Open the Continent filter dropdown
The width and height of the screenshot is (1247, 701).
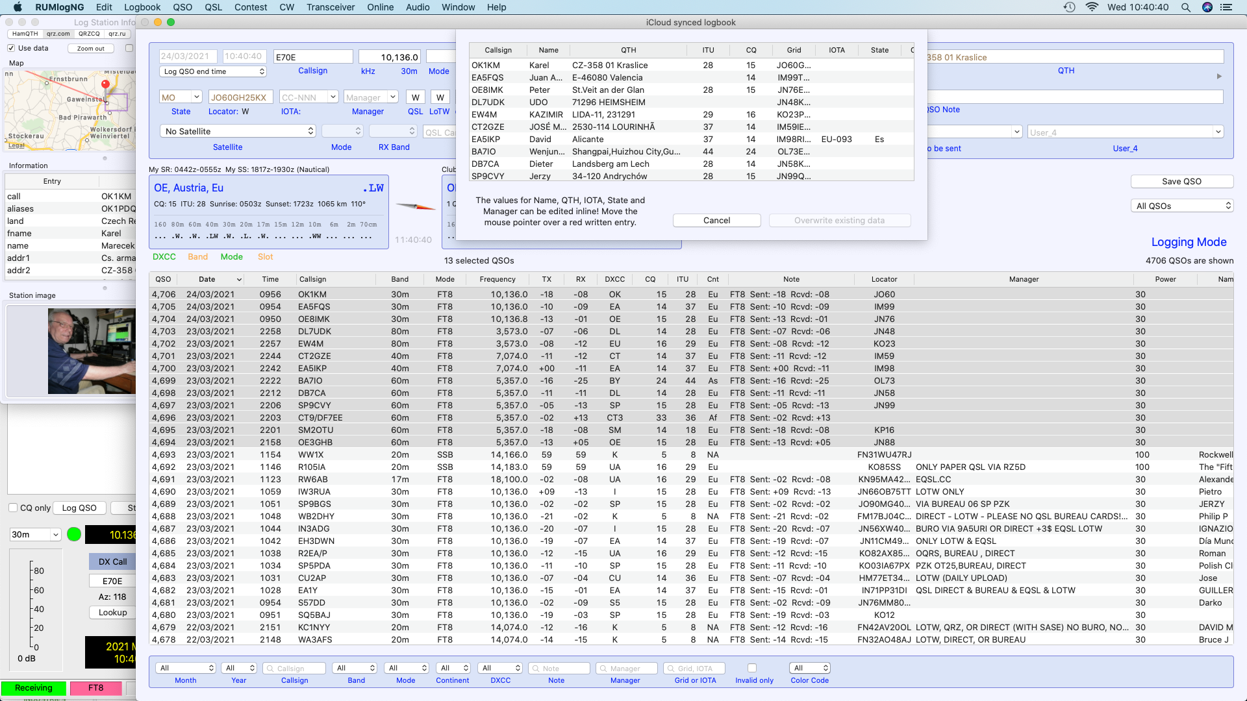pyautogui.click(x=453, y=668)
